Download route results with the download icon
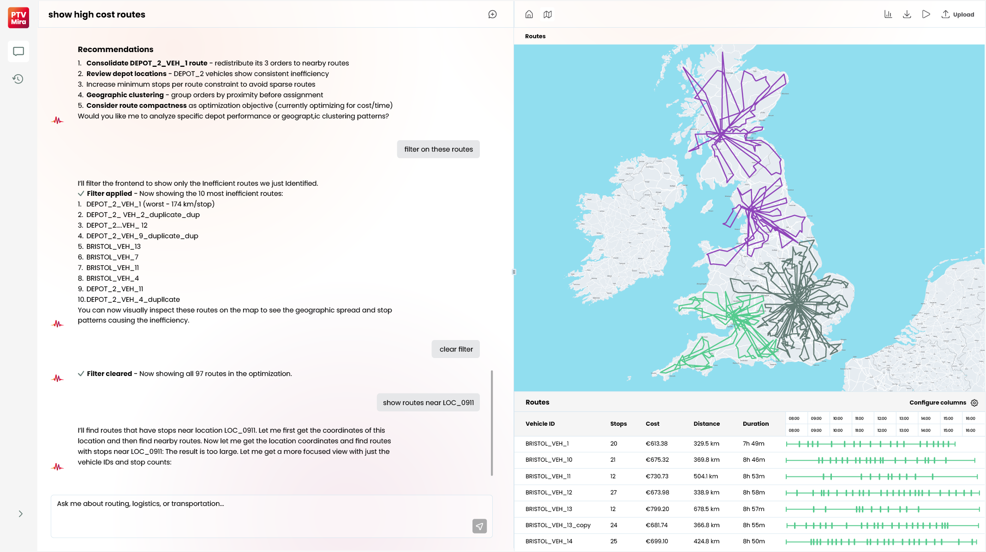Screen dimensions: 986x552 (907, 14)
